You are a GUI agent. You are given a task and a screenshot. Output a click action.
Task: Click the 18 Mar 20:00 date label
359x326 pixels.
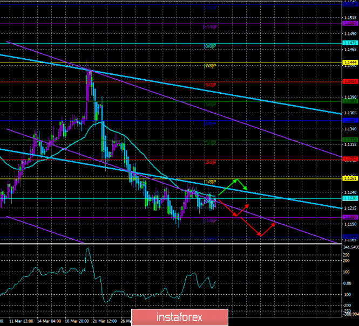pos(77,321)
